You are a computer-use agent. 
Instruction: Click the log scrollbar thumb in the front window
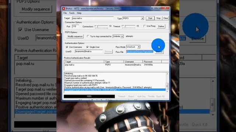167,86
